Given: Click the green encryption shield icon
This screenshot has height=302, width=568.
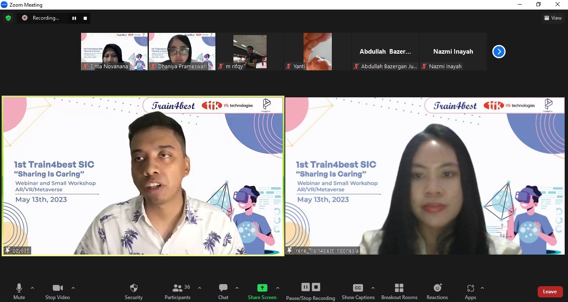Looking at the screenshot, I should click(x=8, y=18).
